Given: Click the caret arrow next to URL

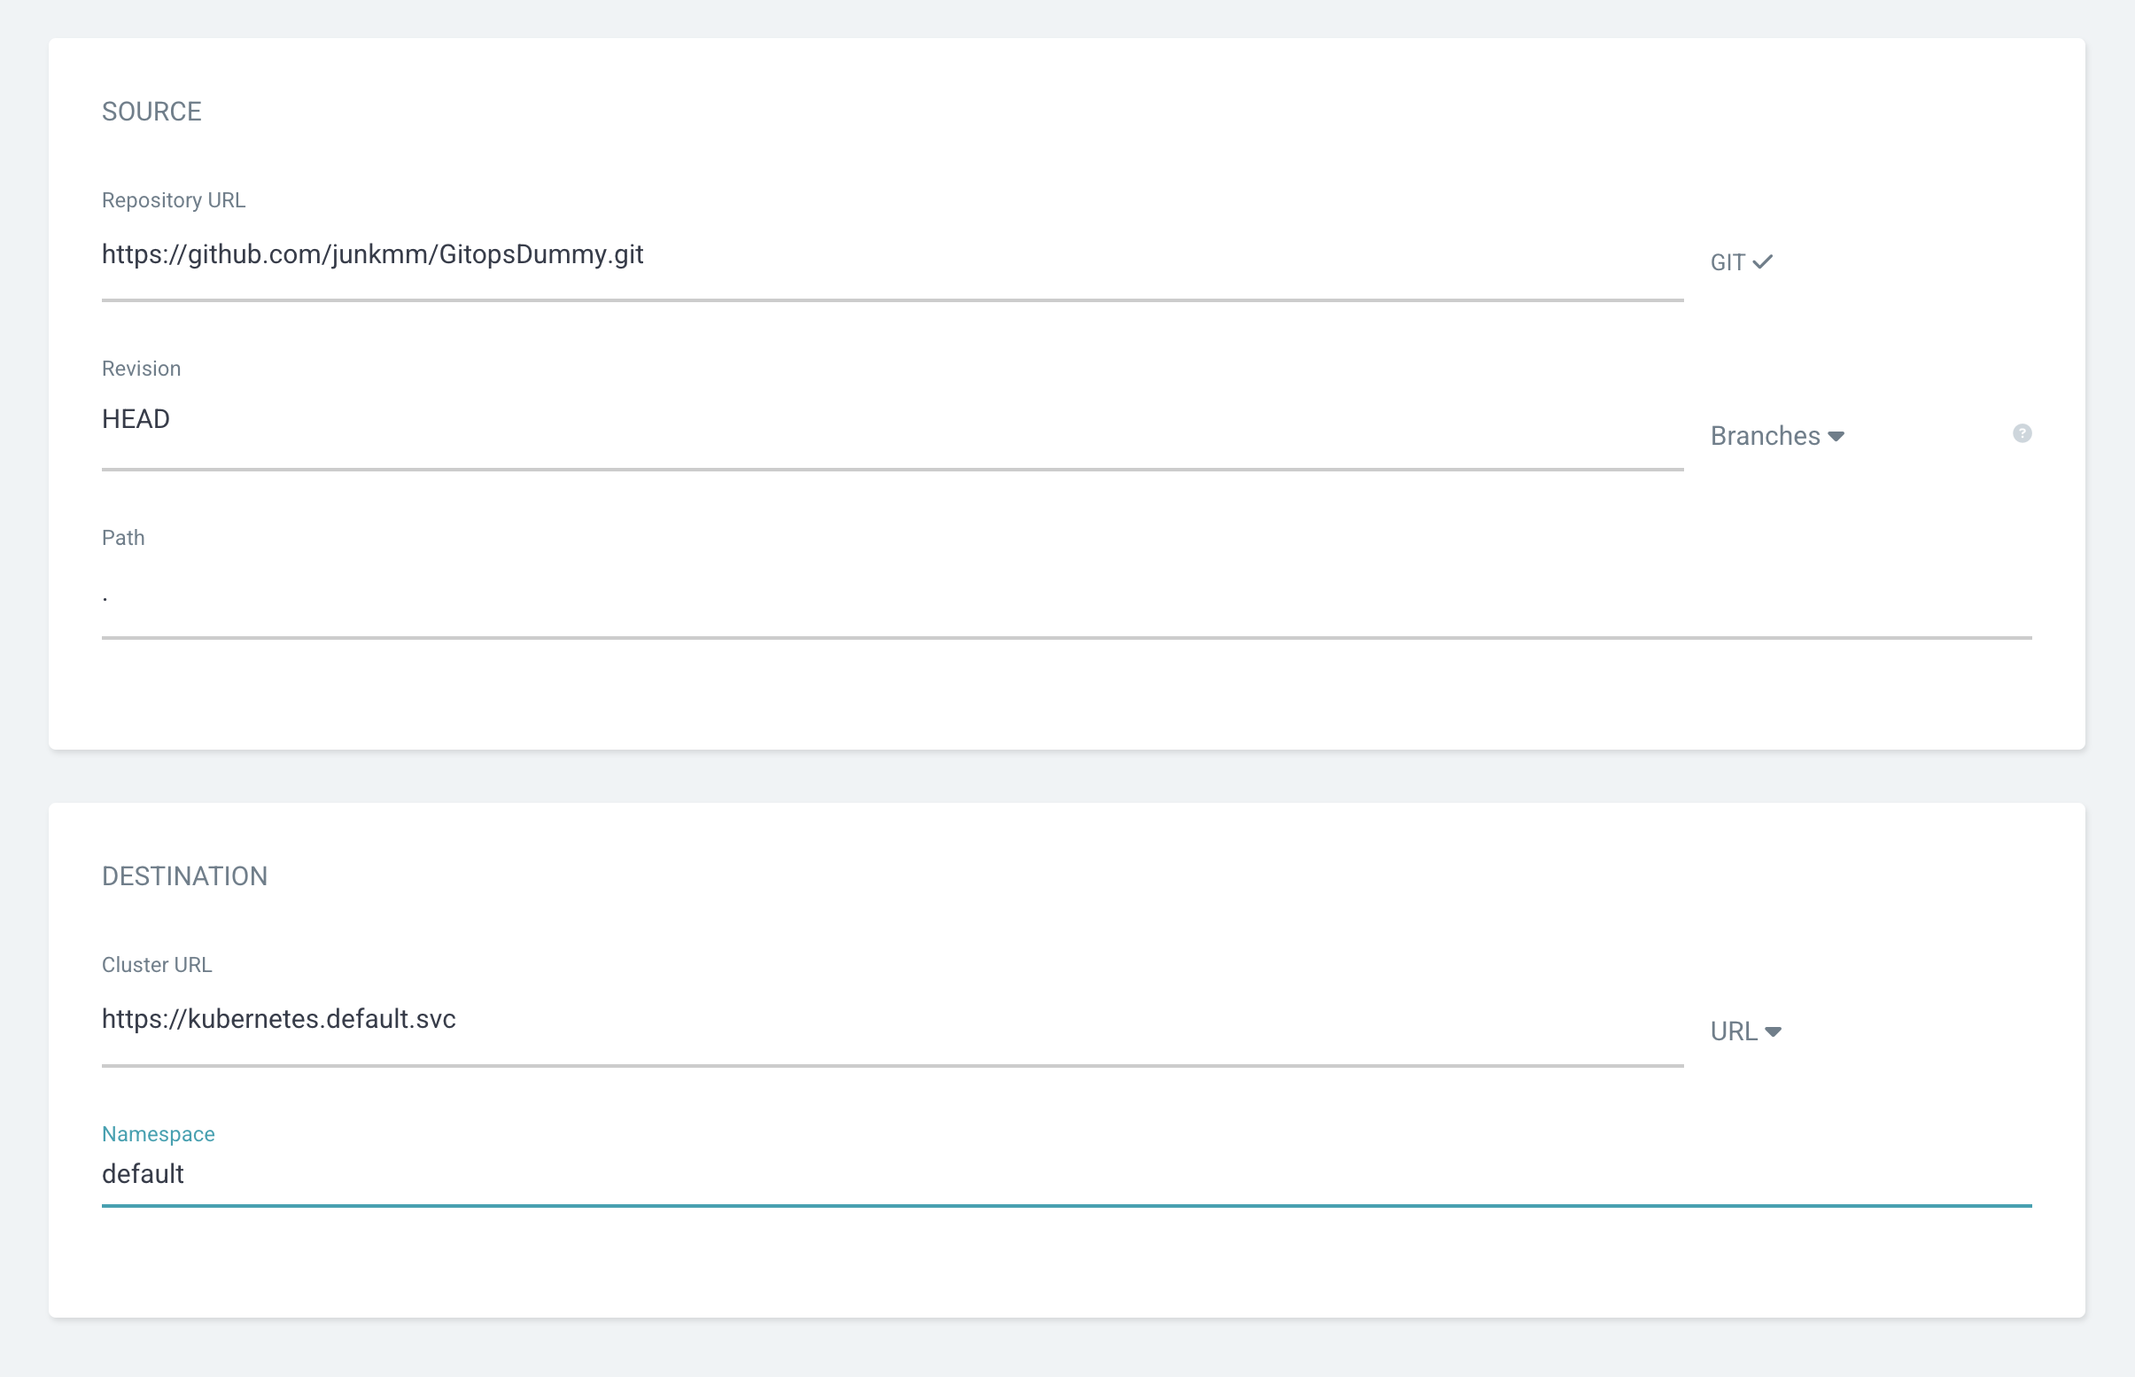Looking at the screenshot, I should click(1774, 1031).
